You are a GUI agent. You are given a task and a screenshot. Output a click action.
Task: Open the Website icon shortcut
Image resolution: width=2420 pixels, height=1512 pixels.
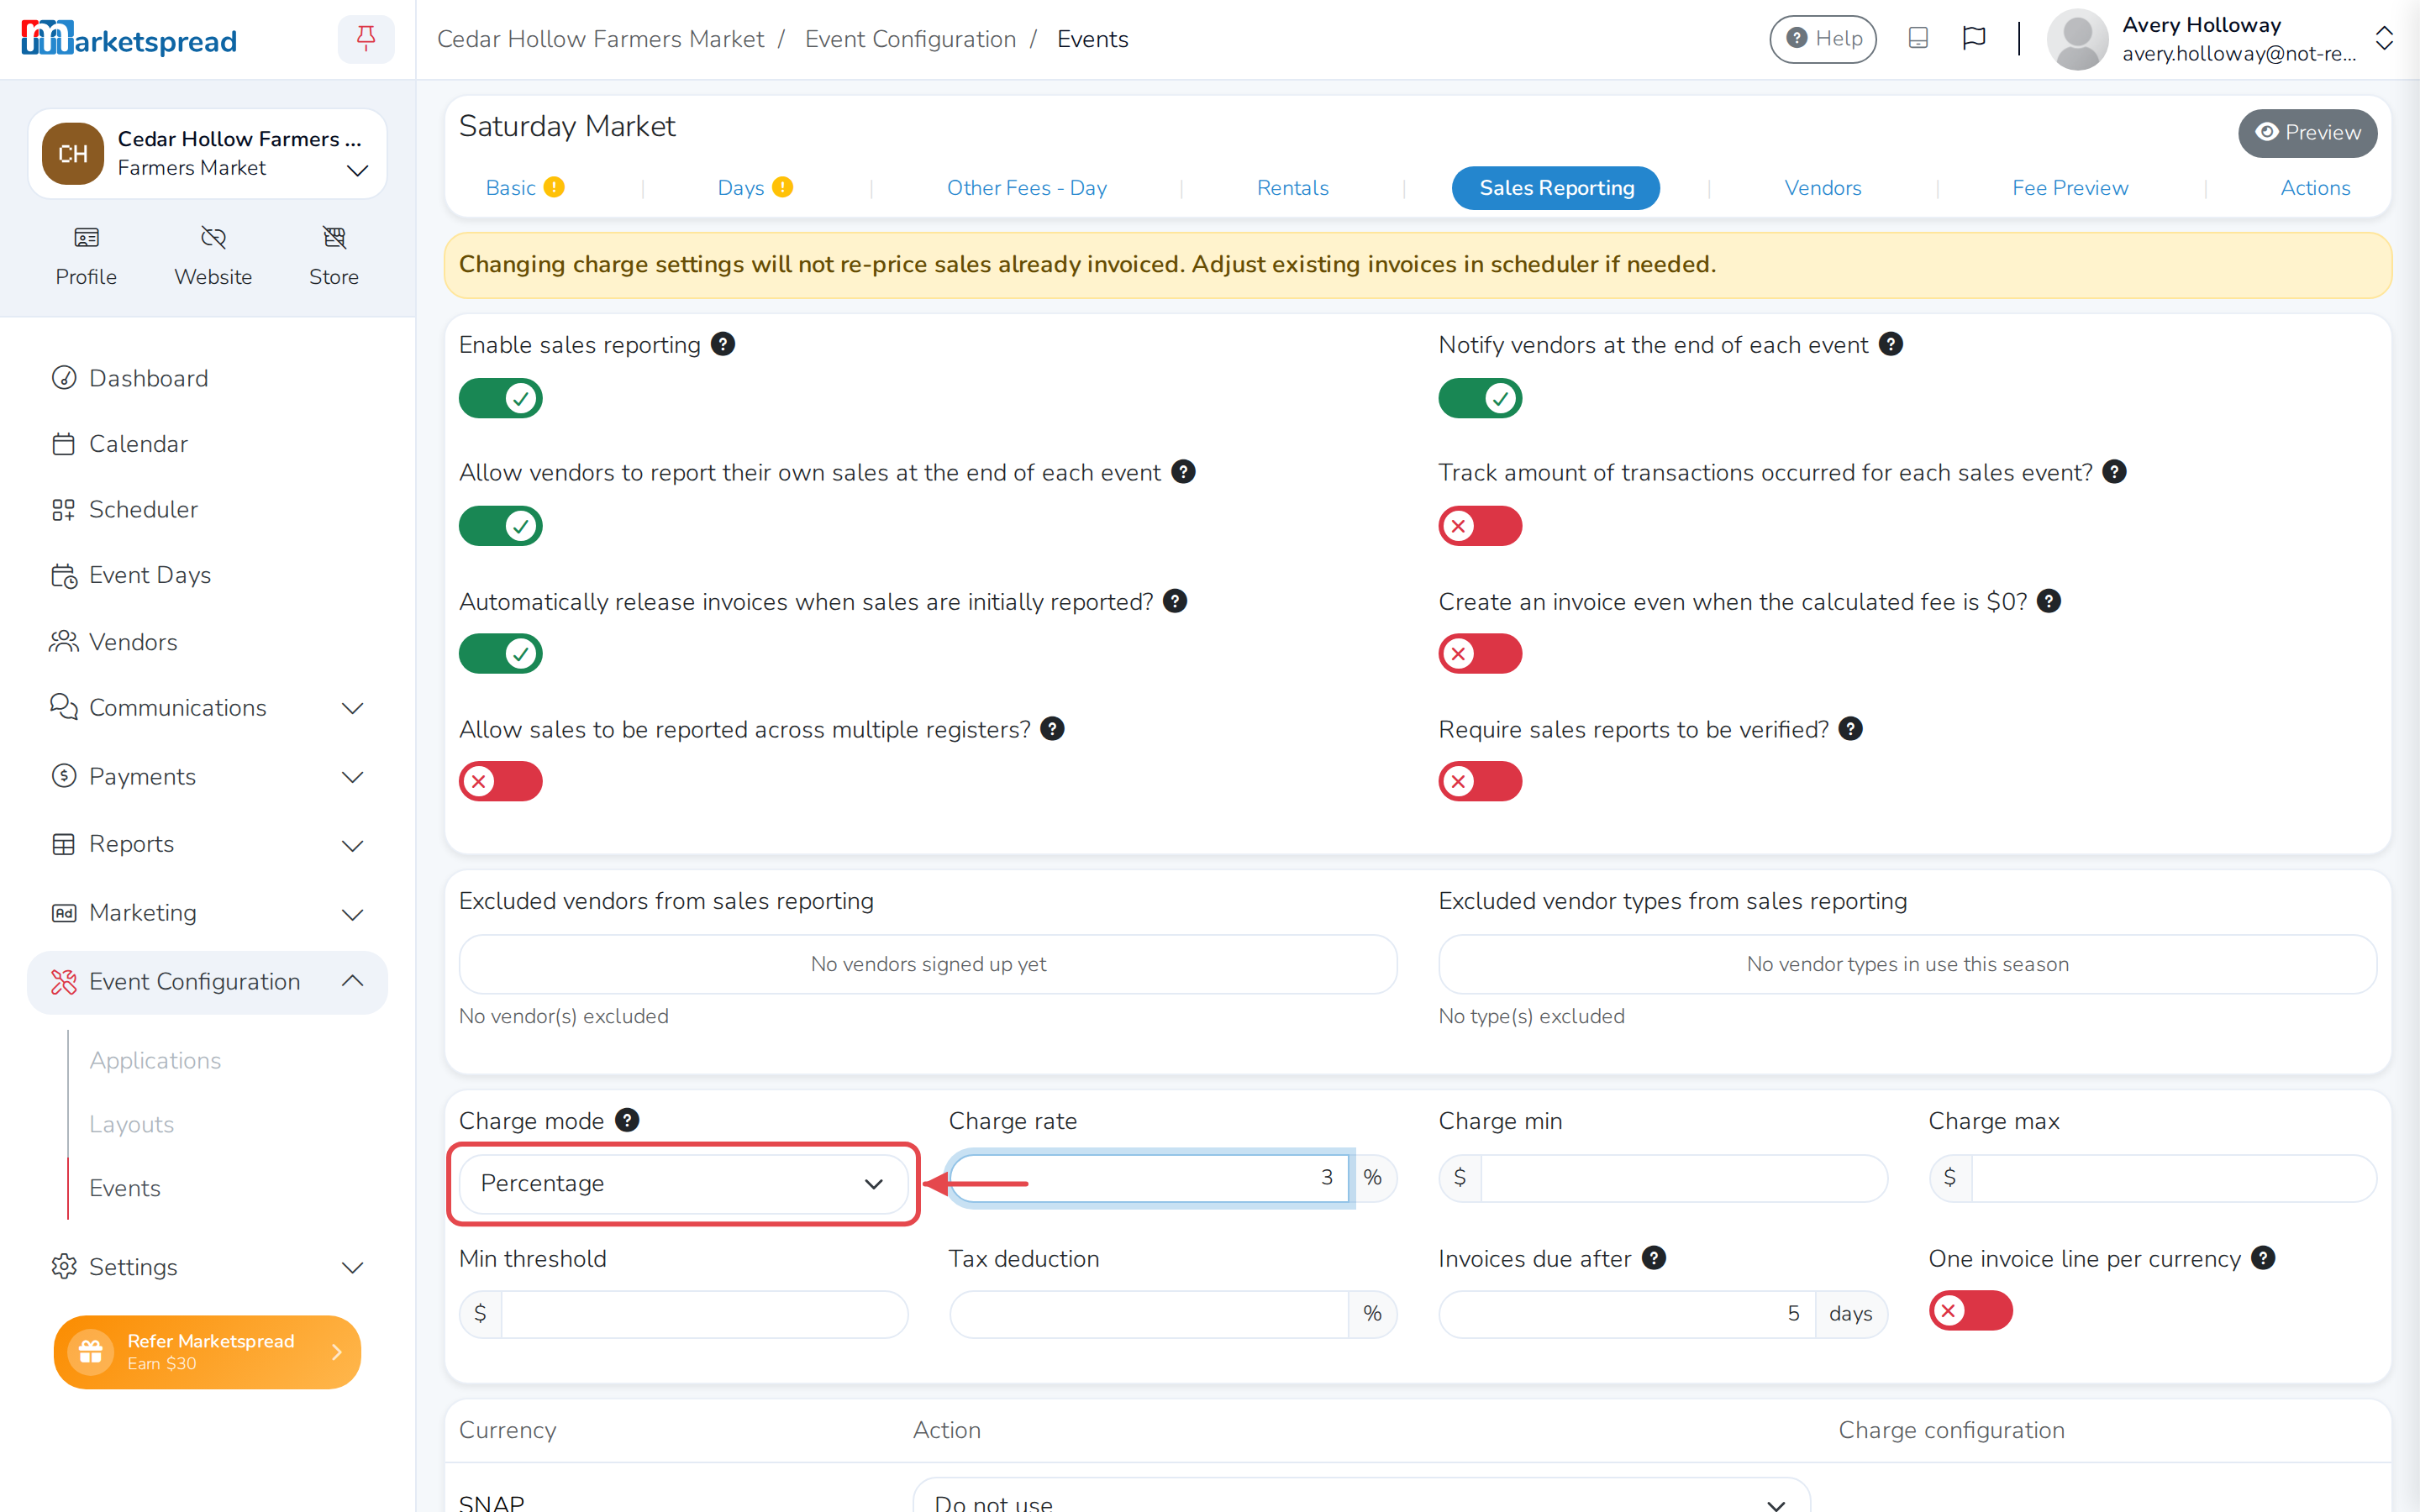pos(213,256)
